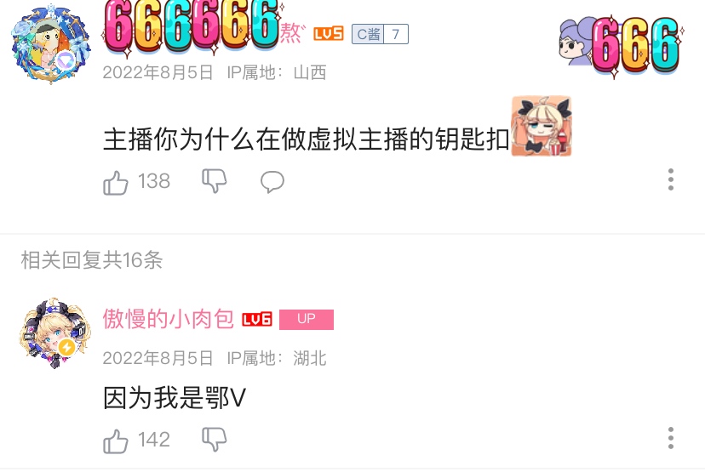Select reply text 因为我是鄂V
Viewport: 705px width, 472px height.
click(x=175, y=397)
